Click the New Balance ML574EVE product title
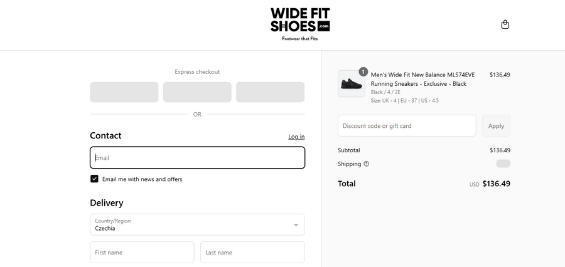The height and width of the screenshot is (267, 565). (422, 79)
